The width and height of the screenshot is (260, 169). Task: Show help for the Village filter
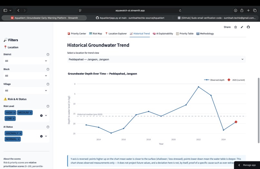pyautogui.click(x=48, y=84)
